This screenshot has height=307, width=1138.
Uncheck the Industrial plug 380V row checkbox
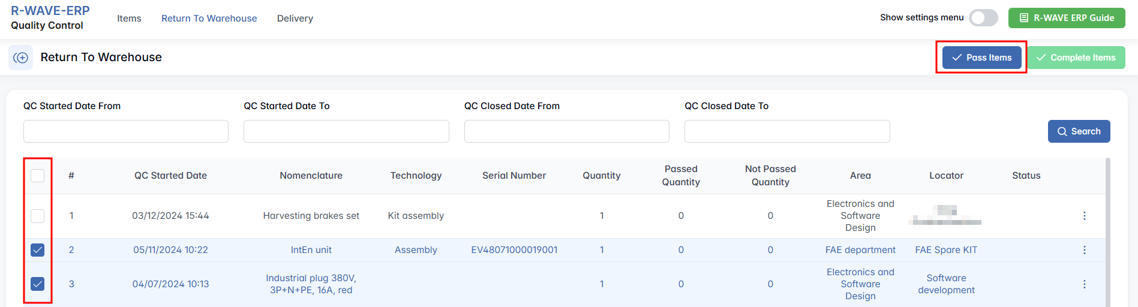[x=38, y=284]
